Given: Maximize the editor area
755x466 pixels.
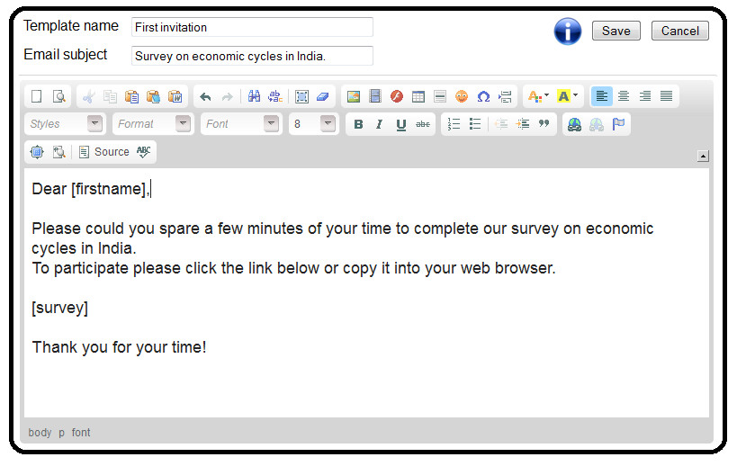Looking at the screenshot, I should [37, 152].
